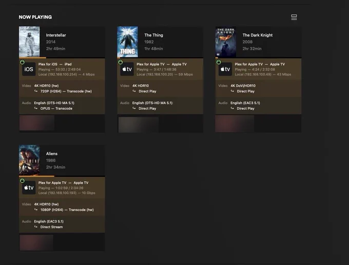Click the blurred user tag under The Dark Knight
The width and height of the screenshot is (349, 265).
click(x=235, y=124)
